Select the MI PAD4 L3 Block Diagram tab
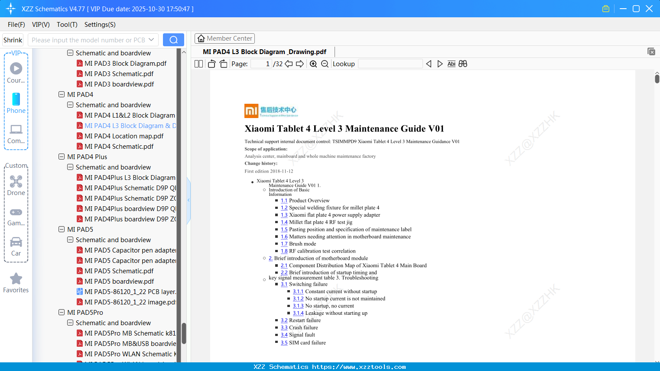Screen dimensions: 660x371 point(264,52)
